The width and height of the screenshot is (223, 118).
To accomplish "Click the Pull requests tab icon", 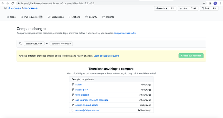I will coord(22,17).
